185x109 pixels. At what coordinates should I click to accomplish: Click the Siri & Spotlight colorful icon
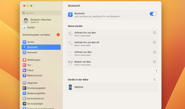coord(24,104)
